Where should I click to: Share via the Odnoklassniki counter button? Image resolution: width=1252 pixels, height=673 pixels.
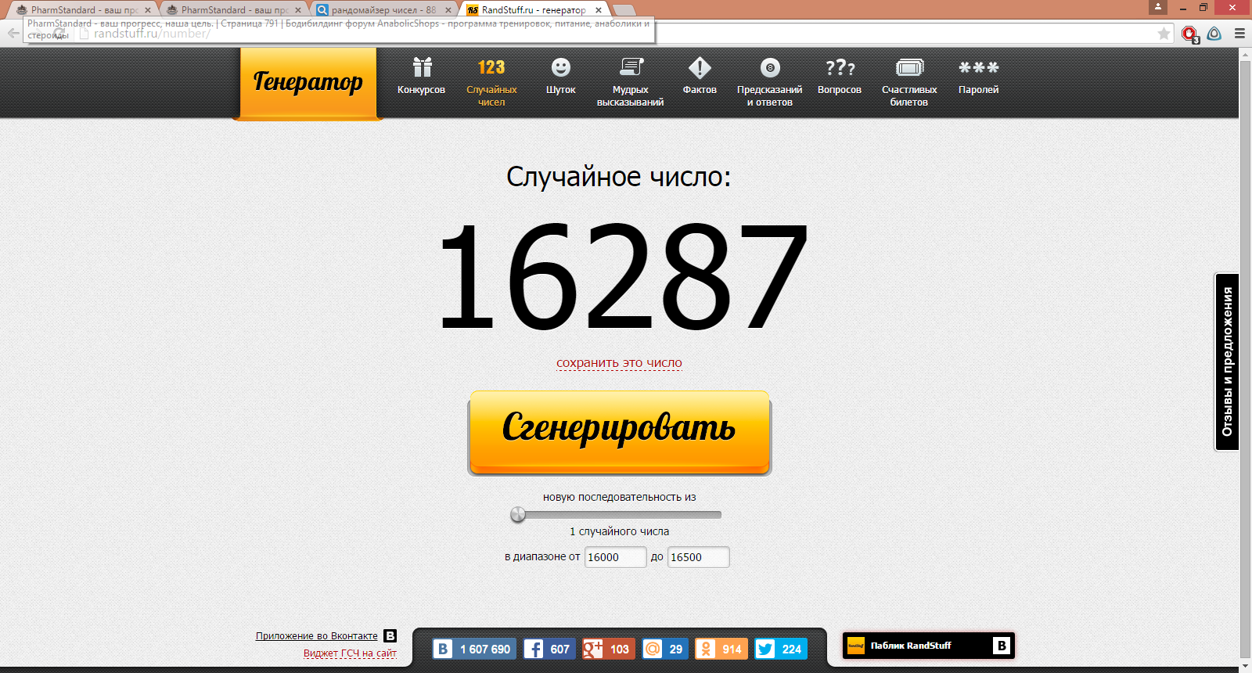[721, 649]
